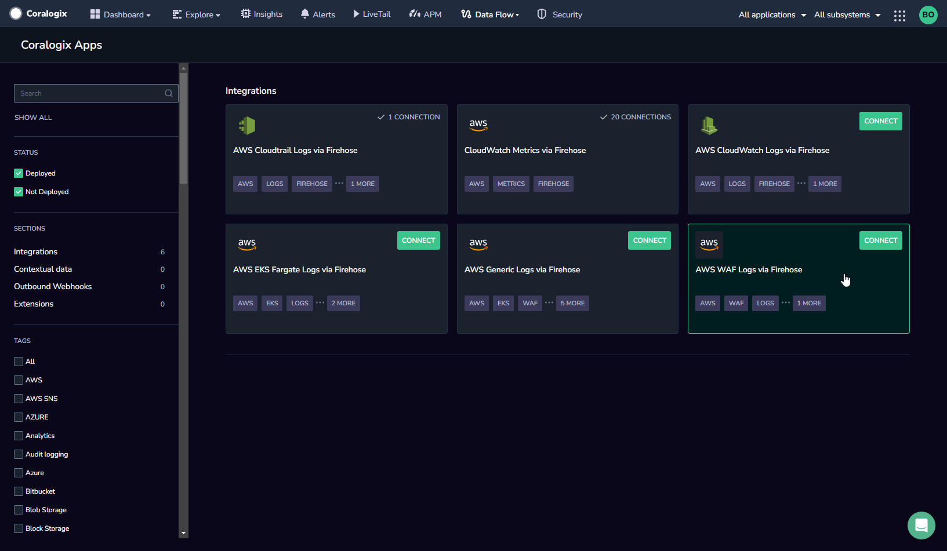
Task: Connect AWS WAF Logs via Firehose
Action: (x=880, y=240)
